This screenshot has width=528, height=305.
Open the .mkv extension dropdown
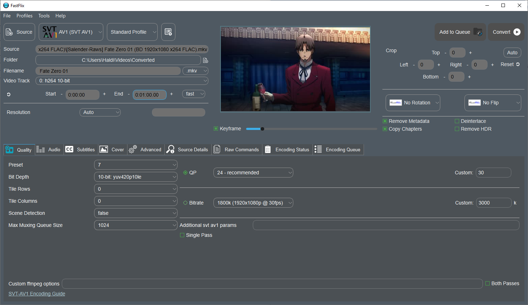(x=195, y=71)
